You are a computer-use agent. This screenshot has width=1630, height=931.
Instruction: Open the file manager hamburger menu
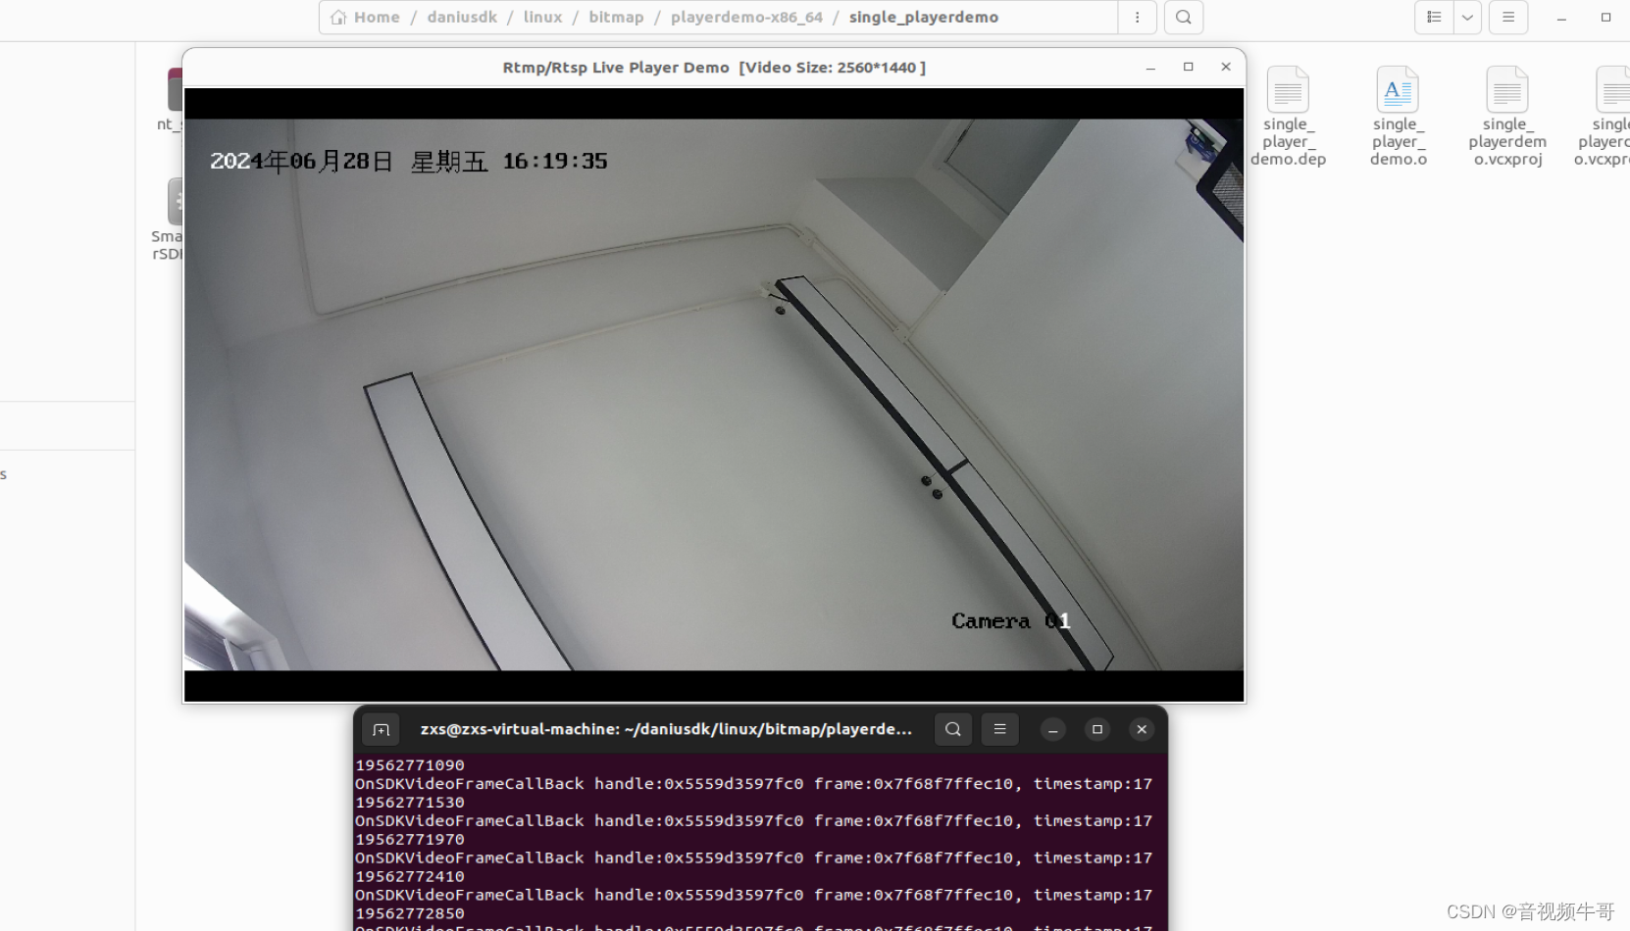pos(1508,17)
